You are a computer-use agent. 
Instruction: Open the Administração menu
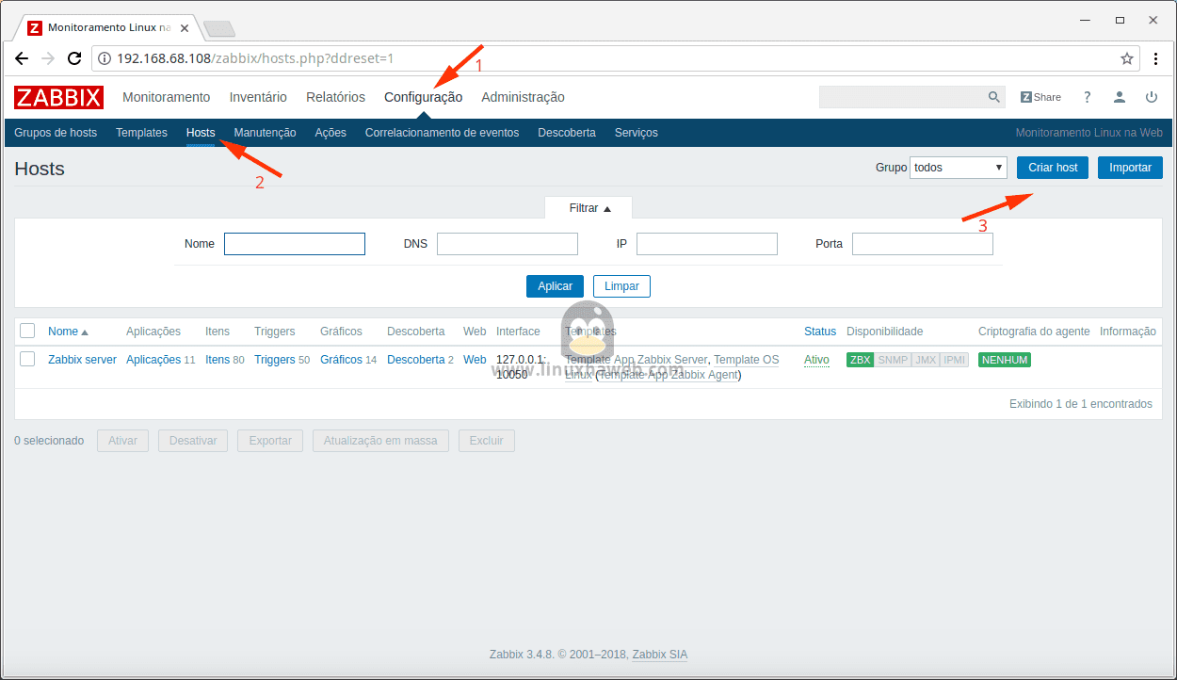523,97
